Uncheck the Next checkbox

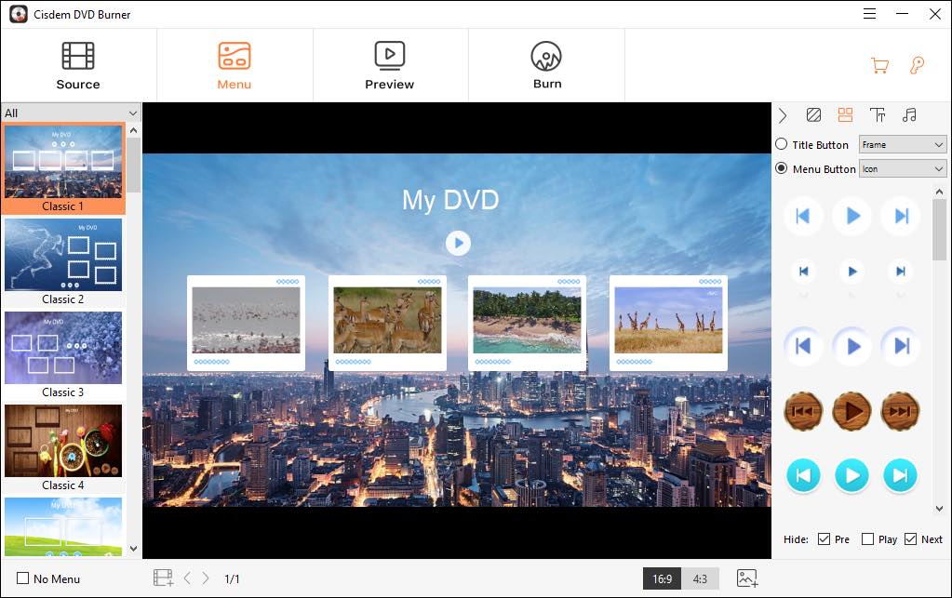(910, 538)
